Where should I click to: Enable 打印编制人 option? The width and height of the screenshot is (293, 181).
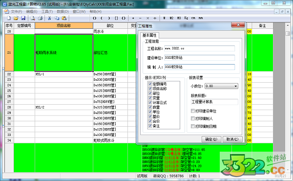193,118
